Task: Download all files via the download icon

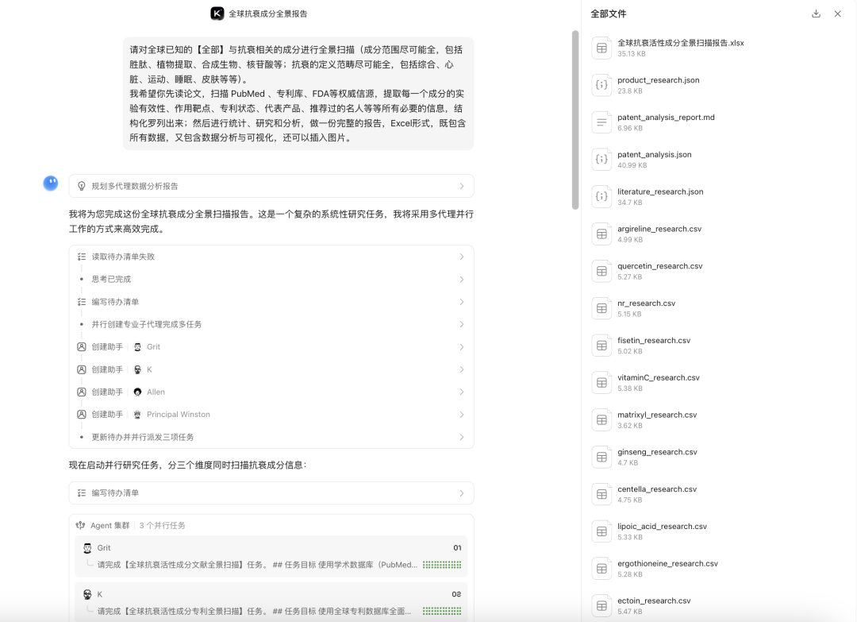Action: click(x=816, y=14)
